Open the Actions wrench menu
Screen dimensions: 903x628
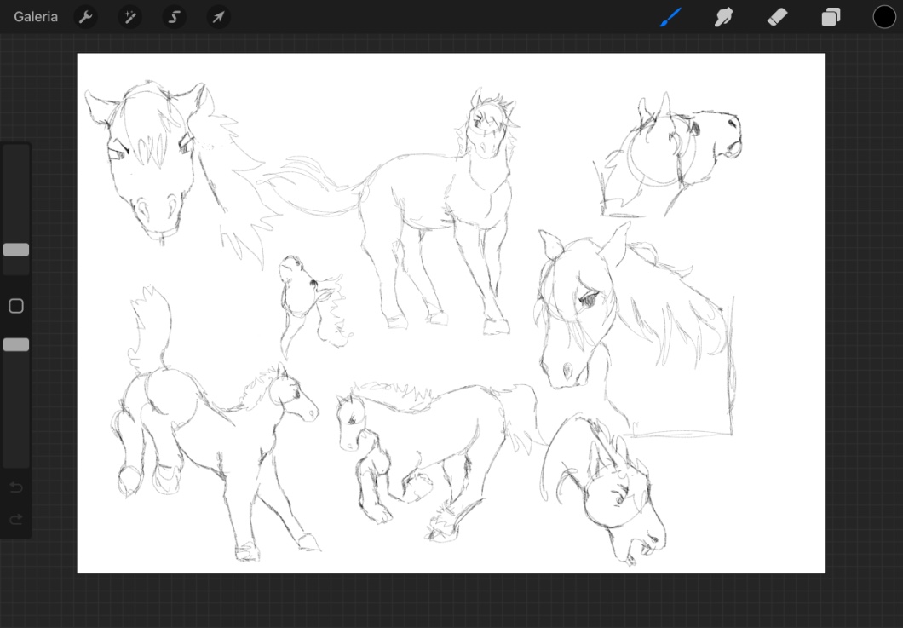[x=85, y=17]
